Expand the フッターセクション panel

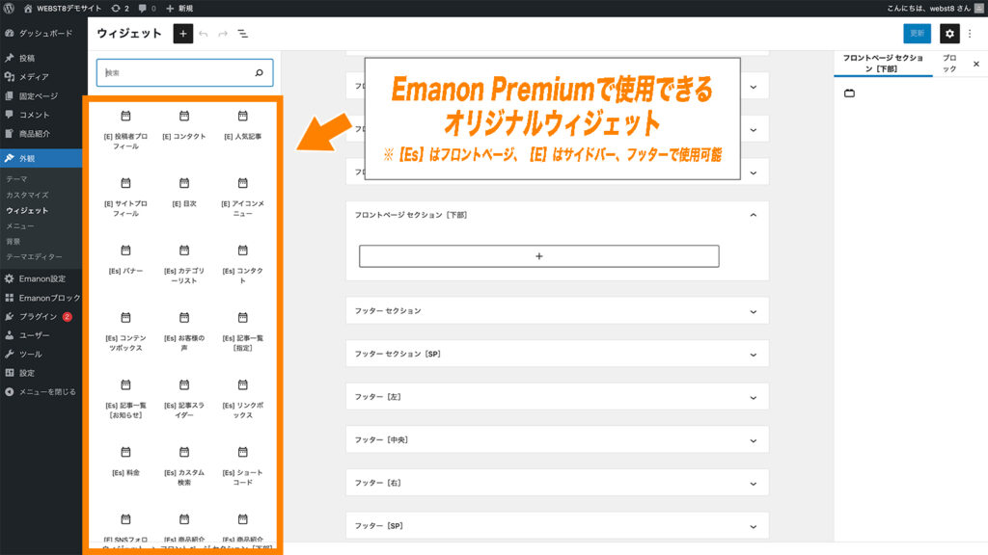pos(558,310)
